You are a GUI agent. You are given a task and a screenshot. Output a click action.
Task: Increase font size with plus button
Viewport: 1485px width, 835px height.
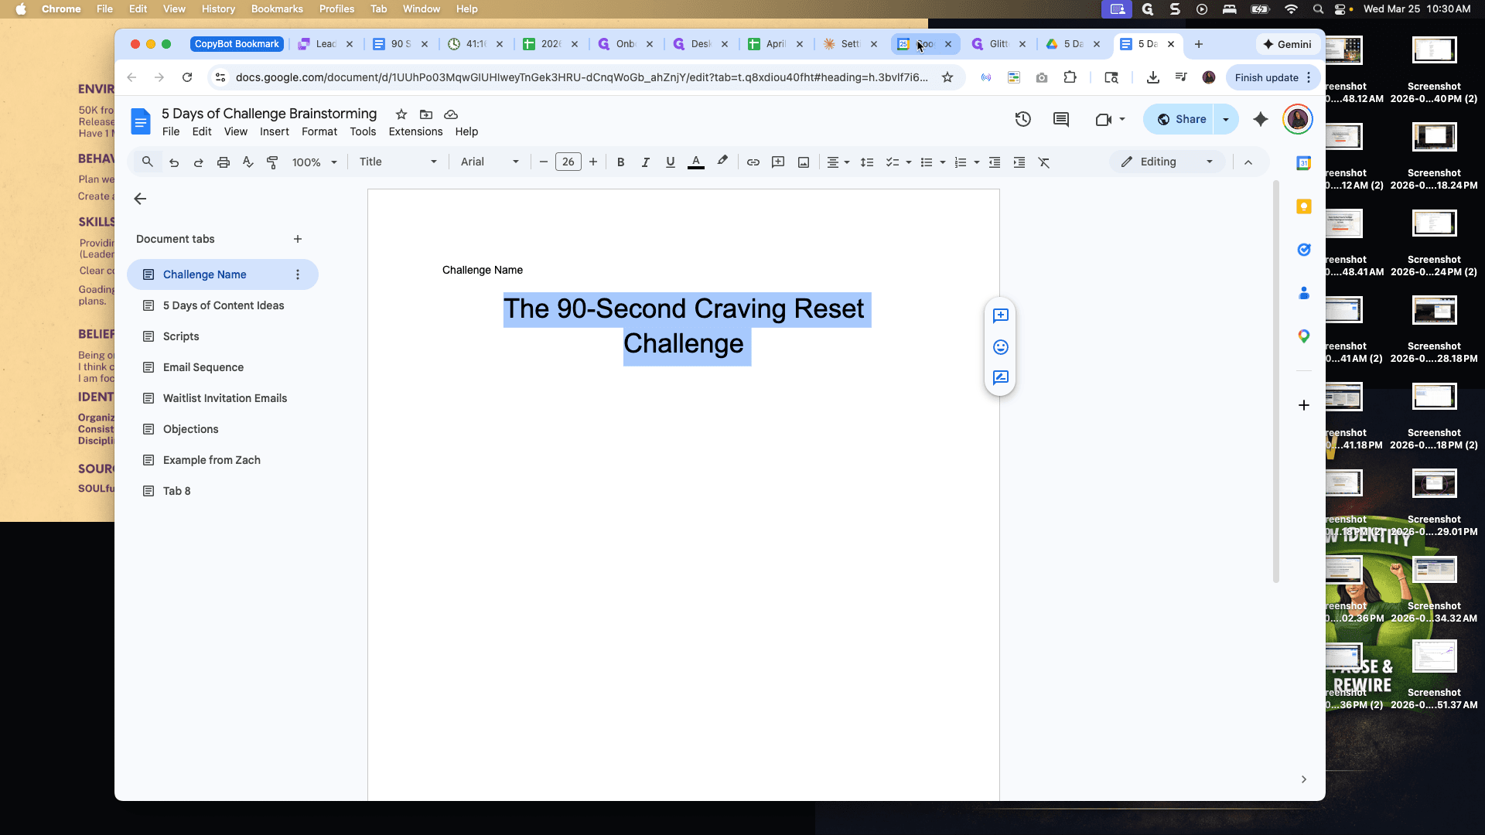pos(593,162)
